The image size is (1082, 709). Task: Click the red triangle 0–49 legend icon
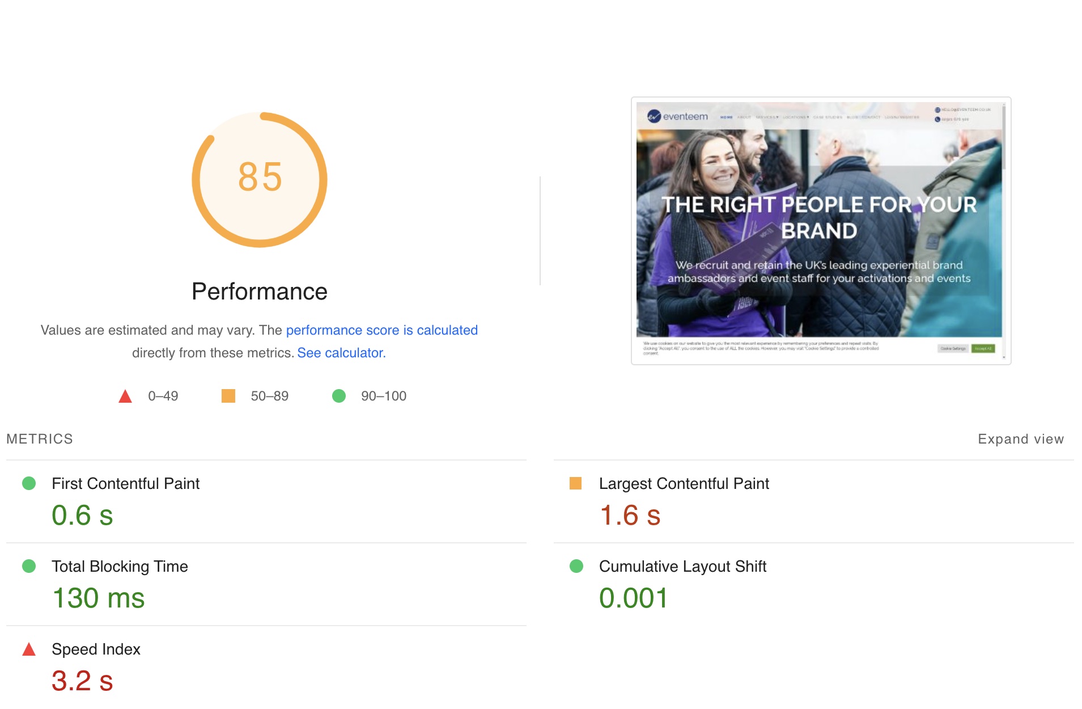click(x=125, y=396)
